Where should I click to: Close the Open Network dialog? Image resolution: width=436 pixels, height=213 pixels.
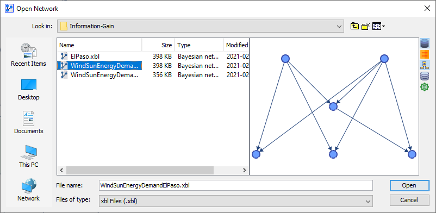pos(427,8)
